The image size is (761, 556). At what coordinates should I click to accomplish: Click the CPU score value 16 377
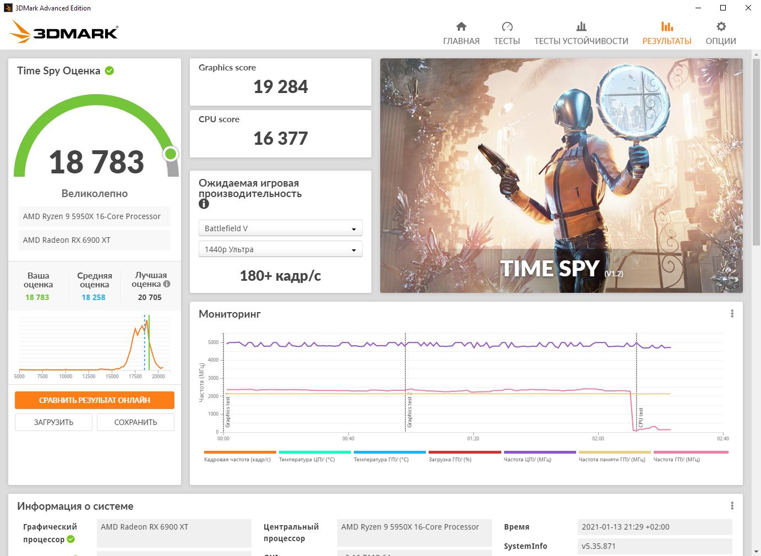(x=281, y=138)
